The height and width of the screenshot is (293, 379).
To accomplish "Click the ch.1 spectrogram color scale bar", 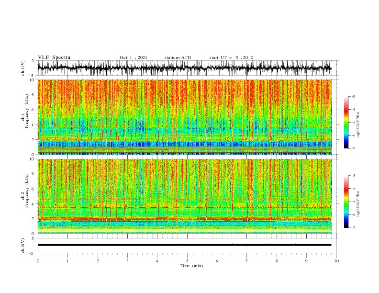I will pyautogui.click(x=346, y=123).
